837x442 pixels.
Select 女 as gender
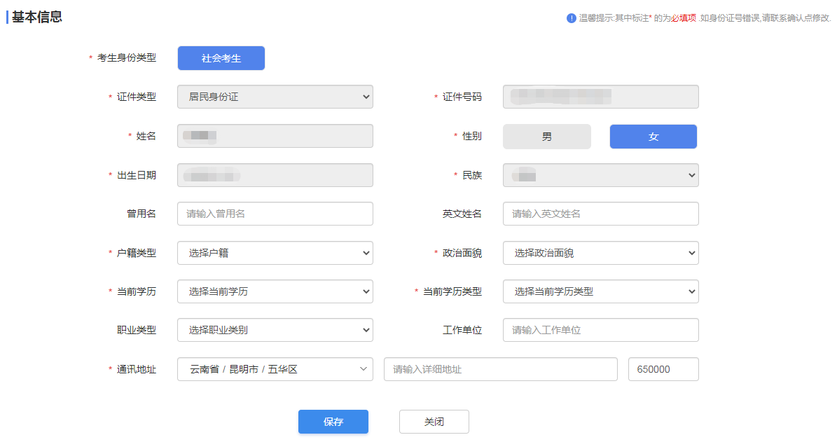point(653,137)
